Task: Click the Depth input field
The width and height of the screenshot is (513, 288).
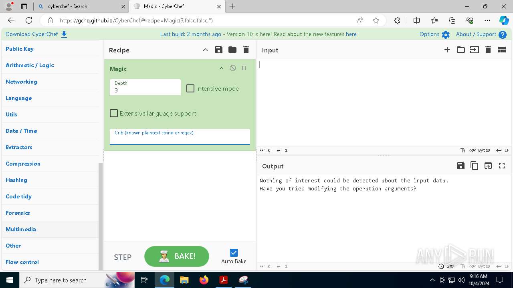Action: tap(145, 87)
